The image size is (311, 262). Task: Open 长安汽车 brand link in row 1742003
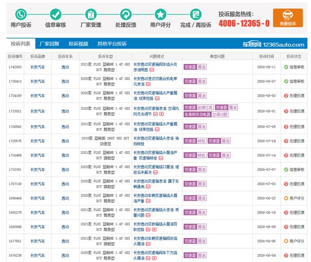38,67
